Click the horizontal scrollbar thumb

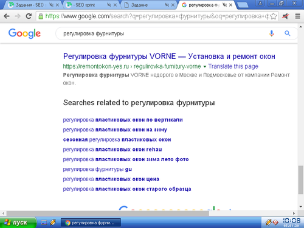point(108,213)
